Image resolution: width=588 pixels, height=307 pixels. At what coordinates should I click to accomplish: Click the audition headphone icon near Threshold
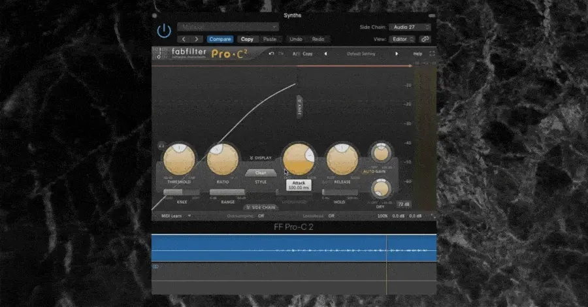(161, 146)
